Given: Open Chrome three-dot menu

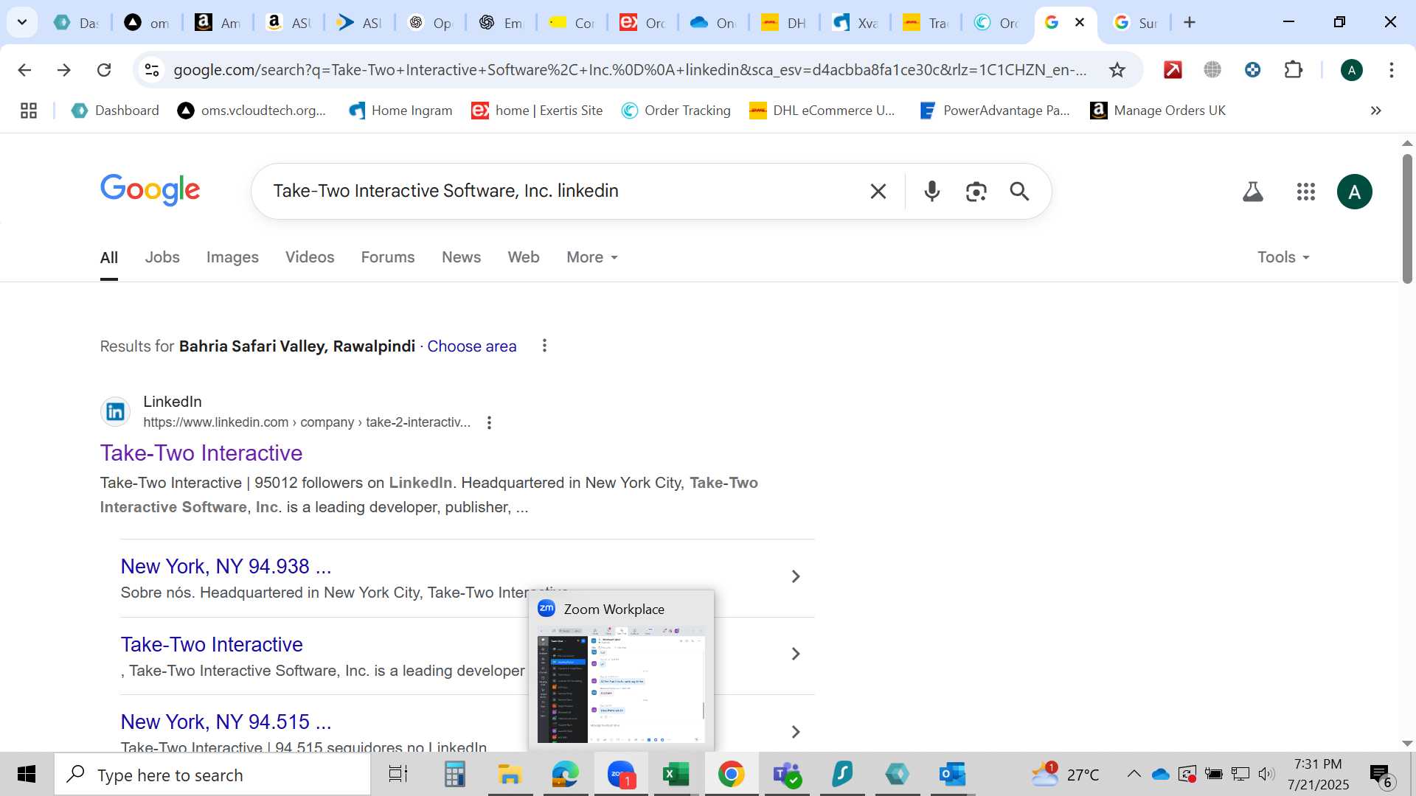Looking at the screenshot, I should pyautogui.click(x=1391, y=70).
